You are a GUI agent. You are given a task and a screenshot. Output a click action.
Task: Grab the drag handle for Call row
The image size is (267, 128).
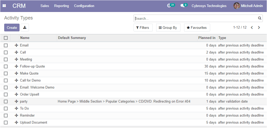pyautogui.click(x=16, y=52)
